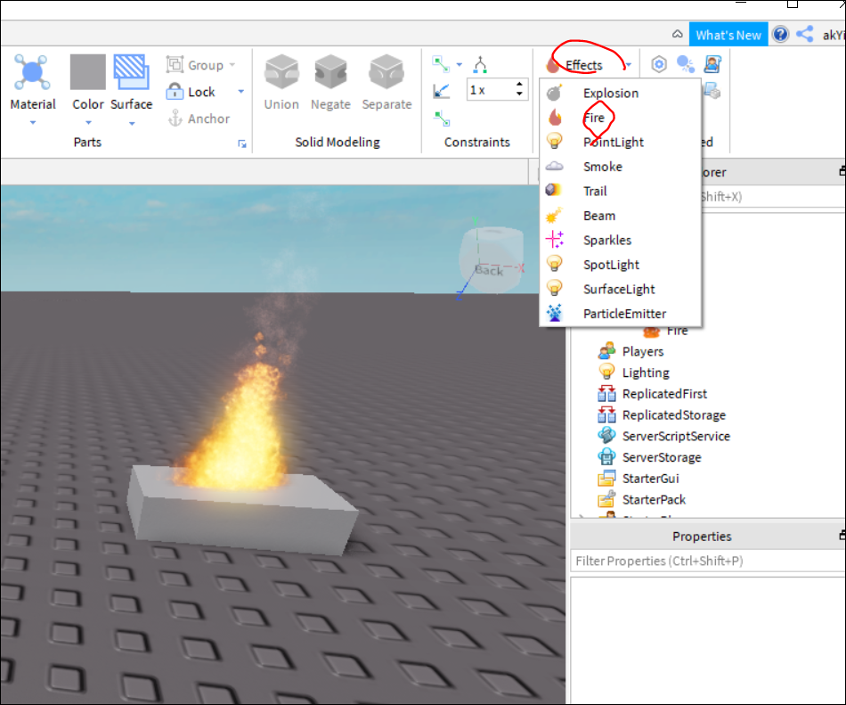Viewport: 846px width, 705px height.
Task: Click the Negate solid modeling icon
Action: tap(330, 72)
